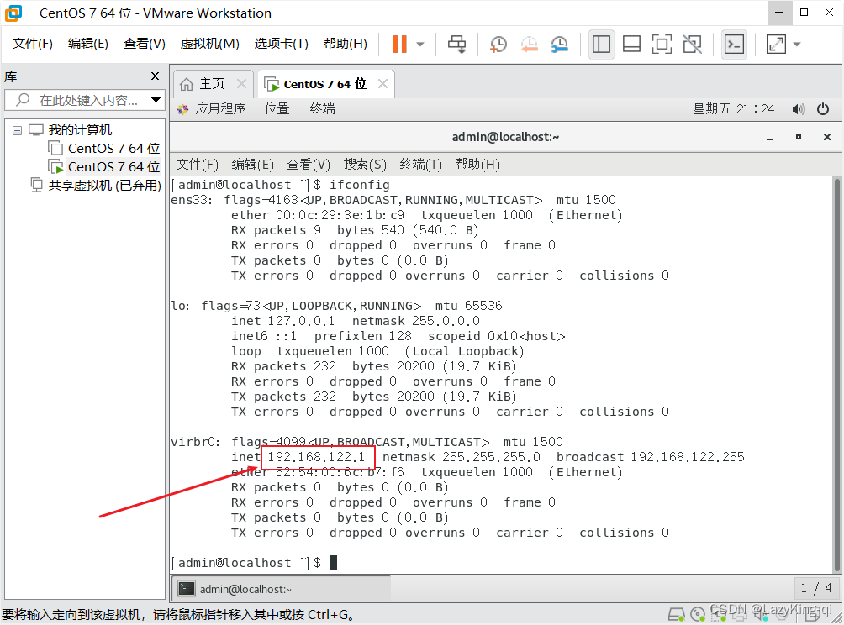Open the GNOME top bar 终端 menu
Screen dimensions: 844x625
(323, 109)
